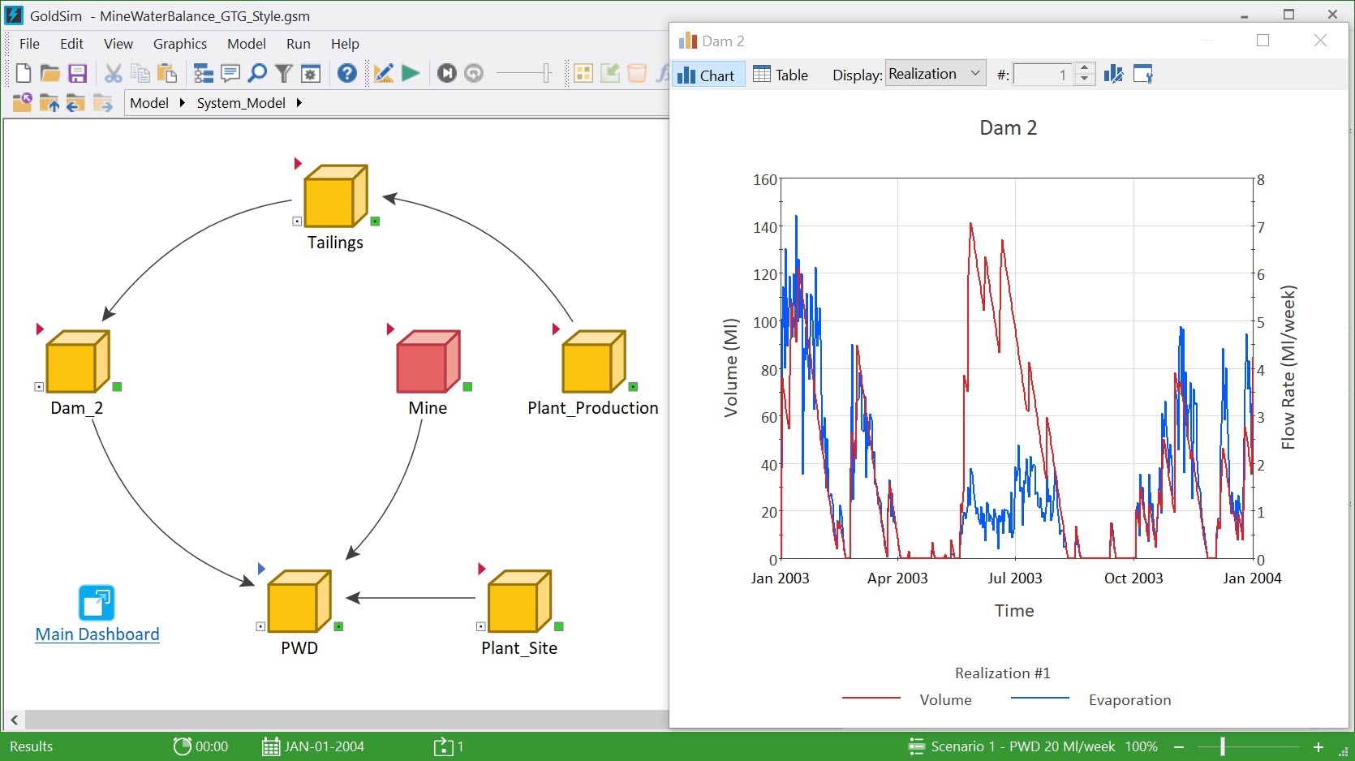Click Dam_2 green output port
Screen dimensions: 1355x761
click(x=117, y=386)
